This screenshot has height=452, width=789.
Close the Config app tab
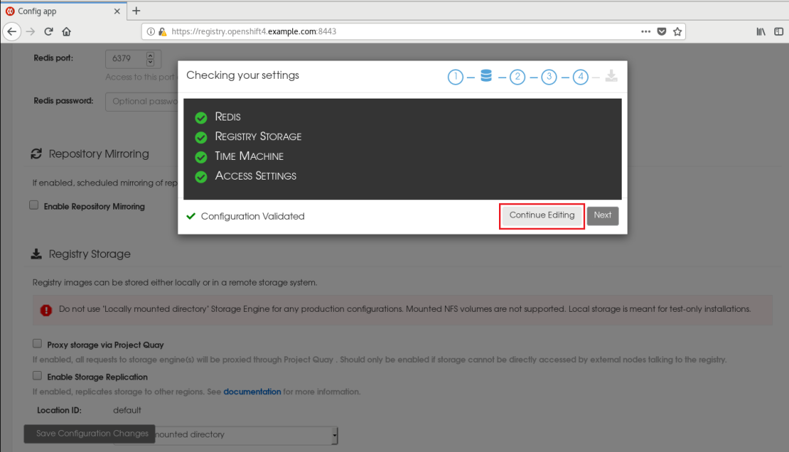pos(117,11)
